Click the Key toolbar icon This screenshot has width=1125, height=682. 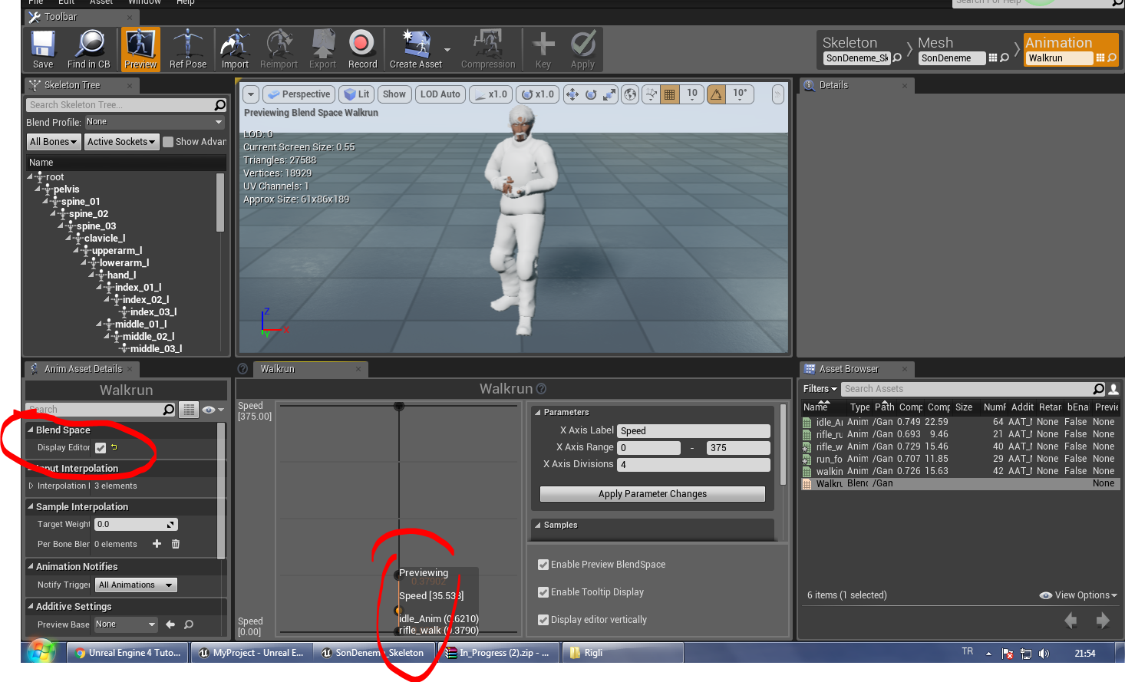543,50
